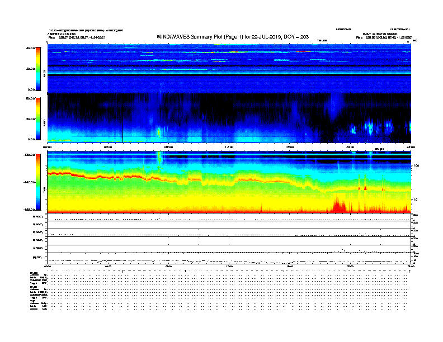443x342 pixels.
Task: Click the bottom magnetic field line panel
Action: click(229, 258)
